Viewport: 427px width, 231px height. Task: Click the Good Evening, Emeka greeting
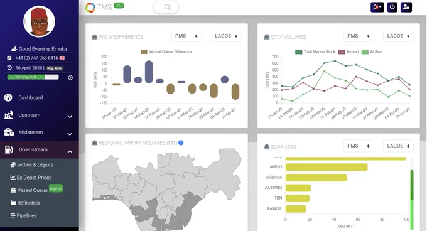click(43, 49)
